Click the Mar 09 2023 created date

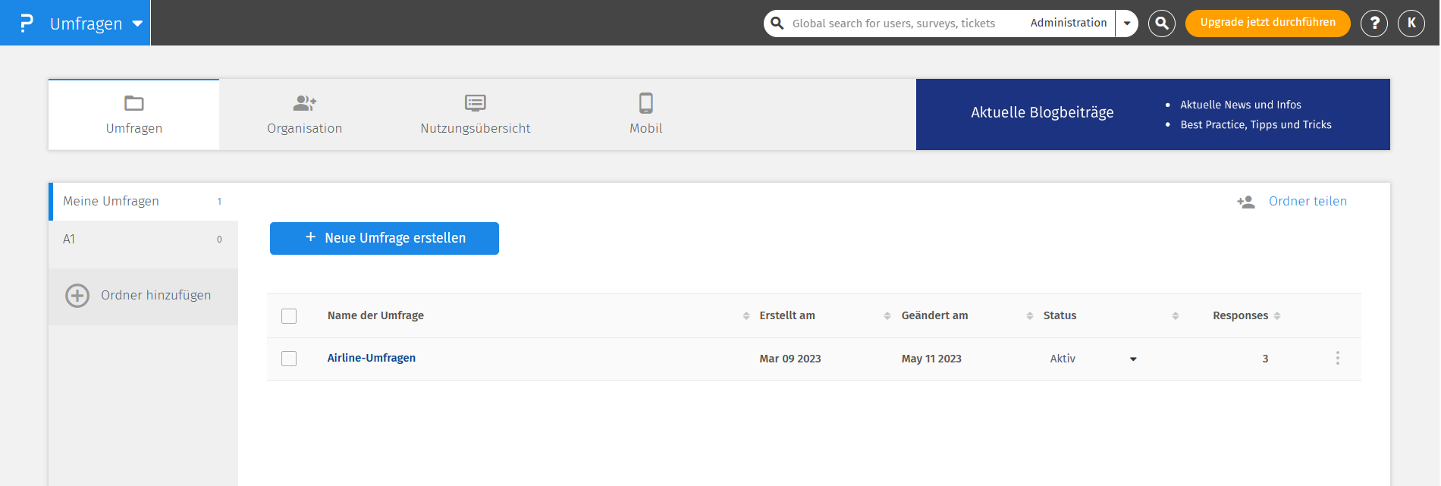coord(790,359)
